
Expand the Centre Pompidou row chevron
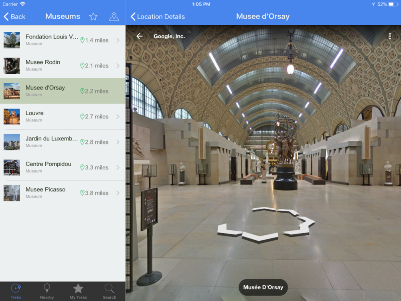tap(118, 167)
